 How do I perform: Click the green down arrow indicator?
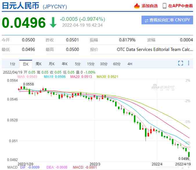point(53,23)
